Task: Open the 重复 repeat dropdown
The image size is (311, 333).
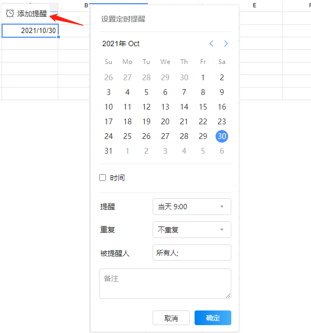Action: 192,230
